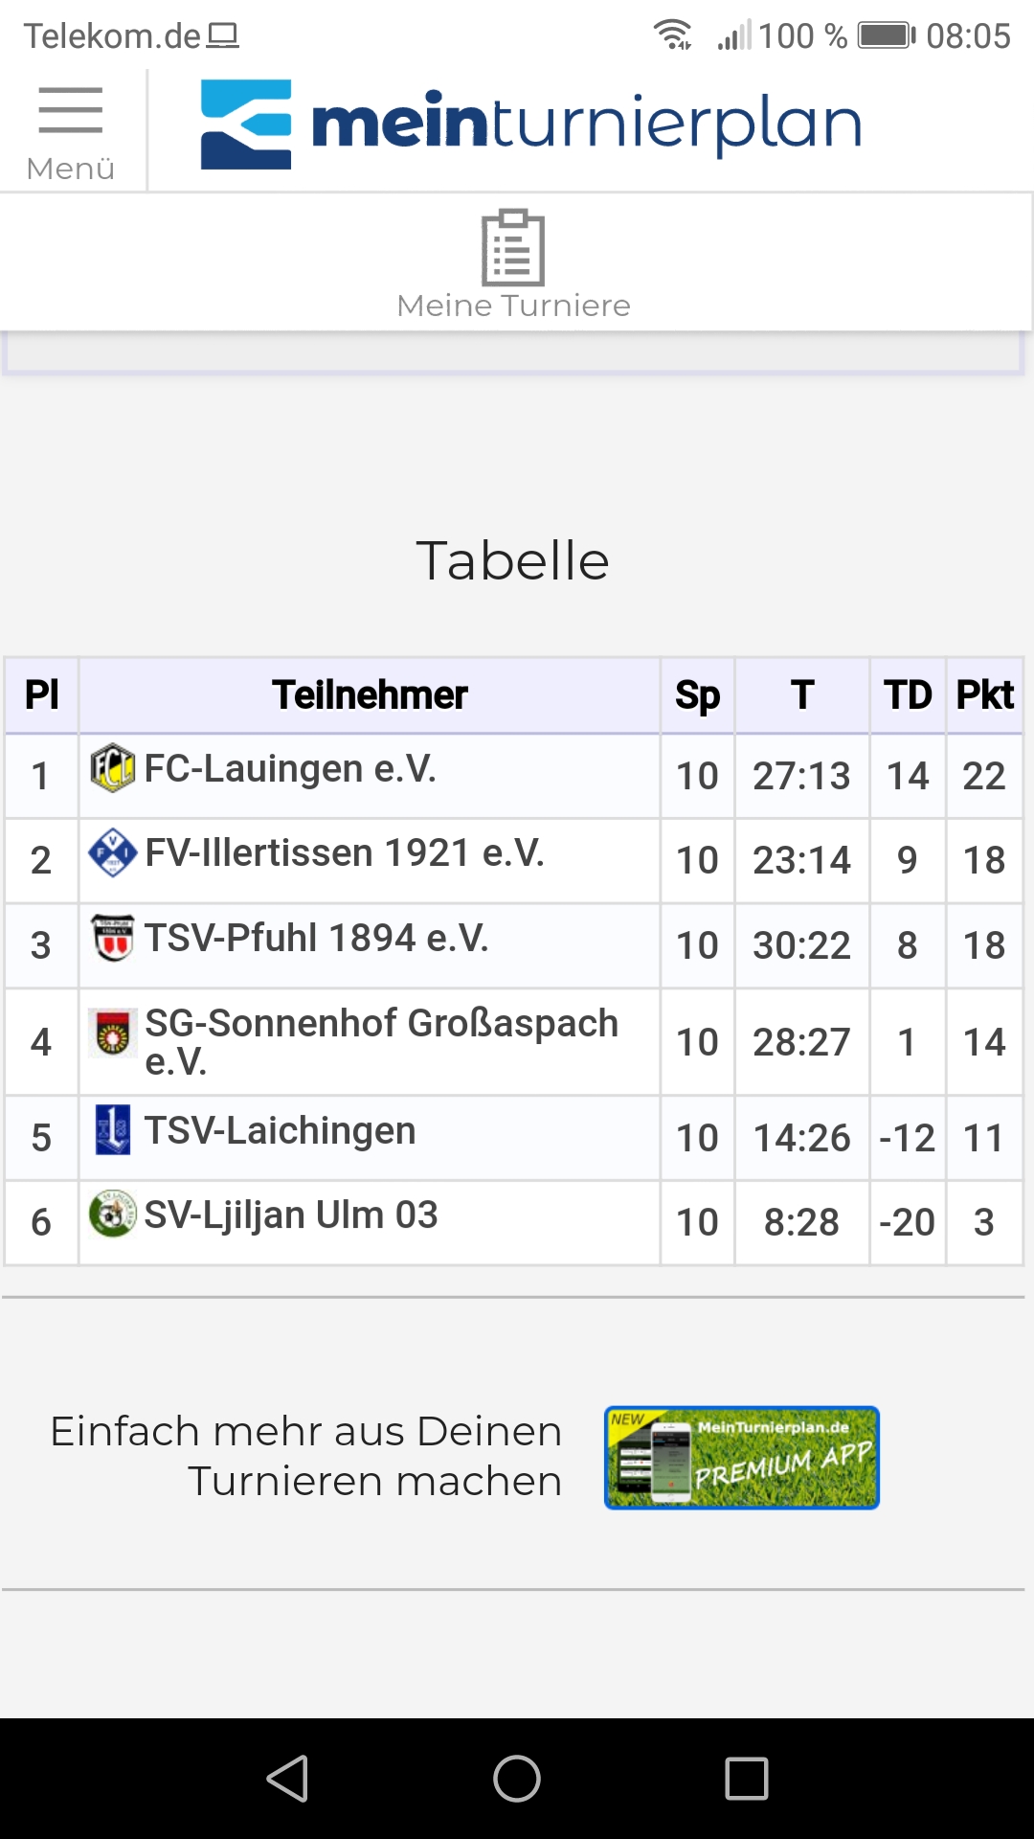1034x1839 pixels.
Task: Click the Teilnehmer column header
Action: coord(370,695)
